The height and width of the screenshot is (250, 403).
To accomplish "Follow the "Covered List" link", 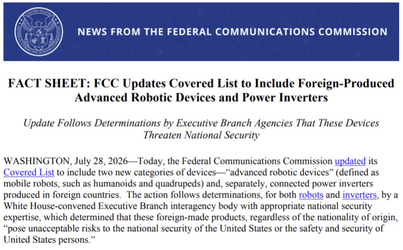I will pyautogui.click(x=29, y=172).
